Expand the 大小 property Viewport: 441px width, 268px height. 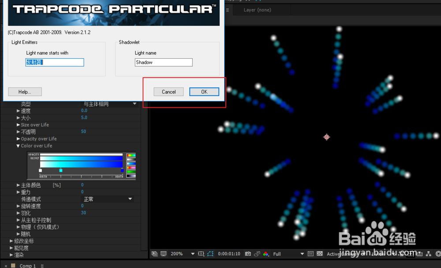click(x=18, y=118)
